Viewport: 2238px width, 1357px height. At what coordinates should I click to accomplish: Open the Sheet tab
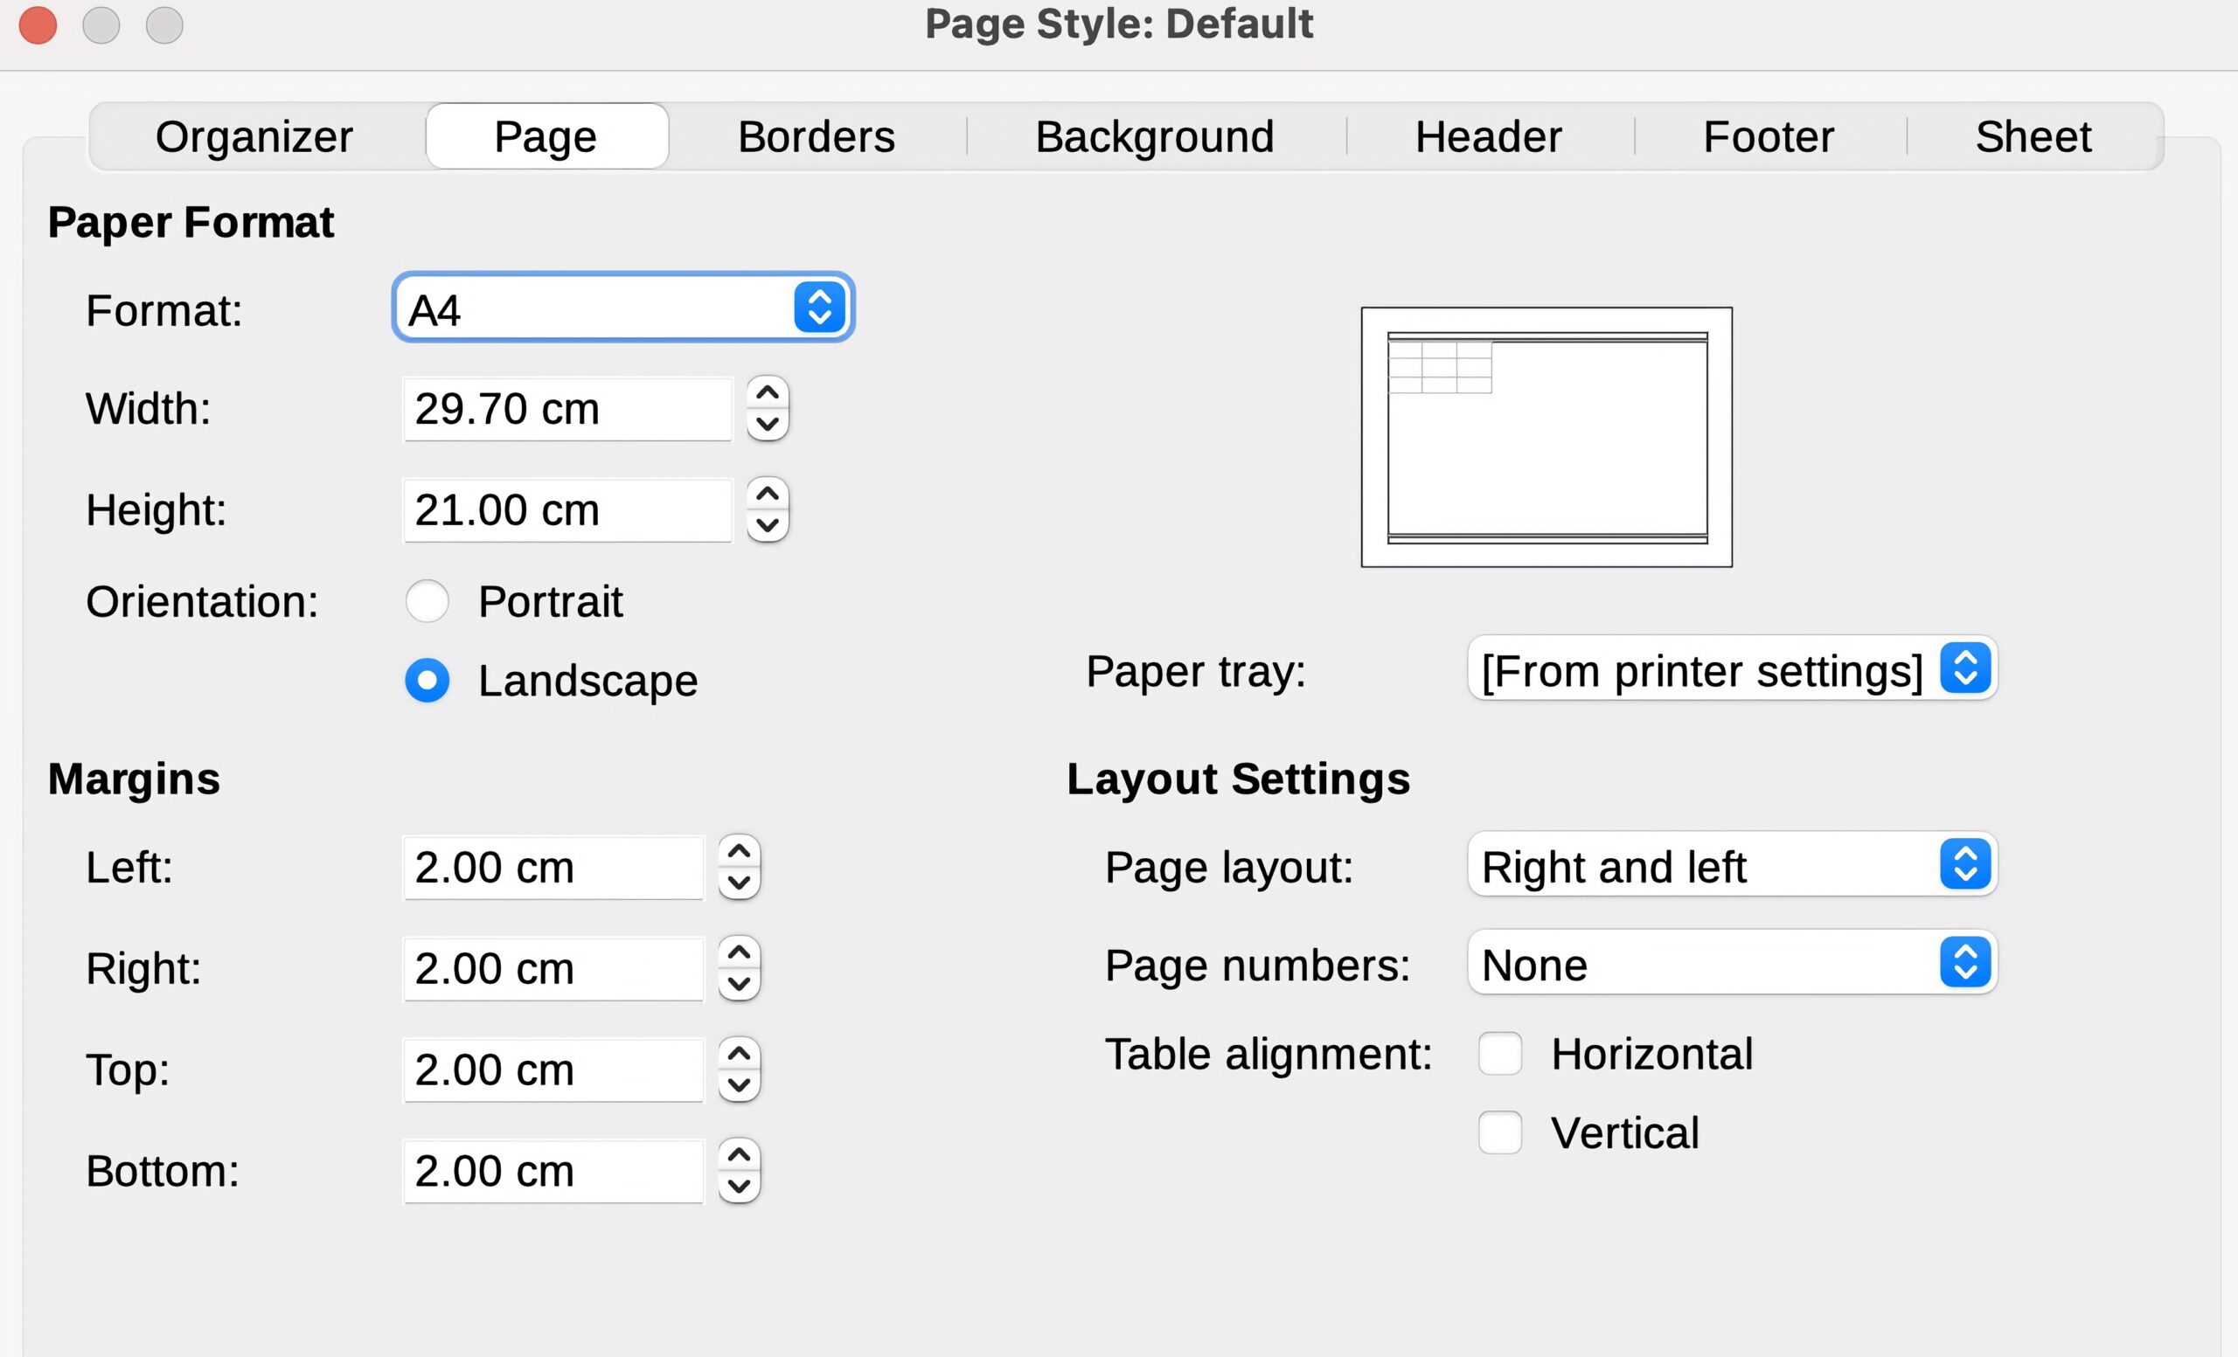click(x=2033, y=137)
